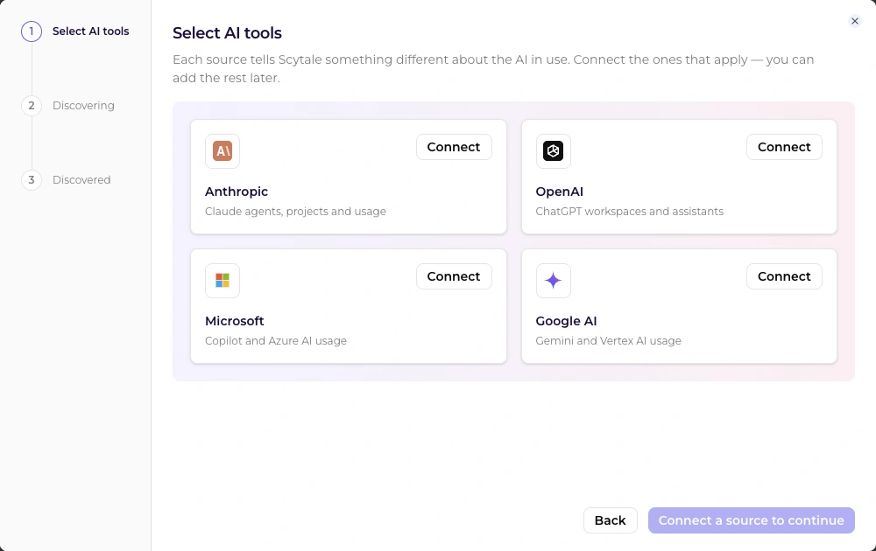Select step 1 circle in stepper
The width and height of the screenshot is (876, 551).
tap(32, 31)
